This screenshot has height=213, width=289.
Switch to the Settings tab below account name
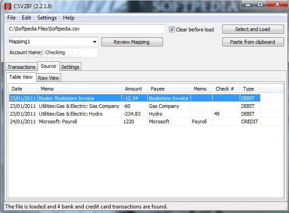70,67
